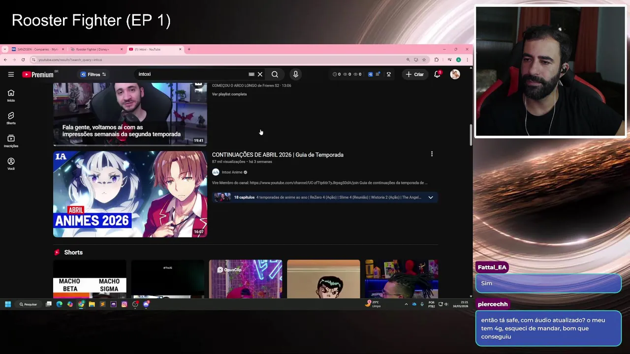Clear the search query with the X
Screen dimensions: 630x354
260,74
